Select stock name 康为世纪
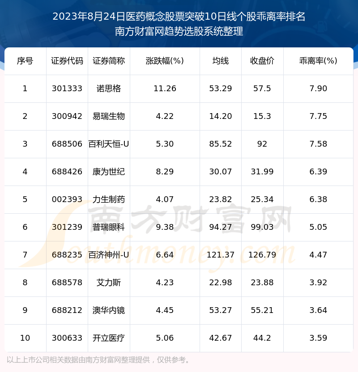 tap(109, 172)
